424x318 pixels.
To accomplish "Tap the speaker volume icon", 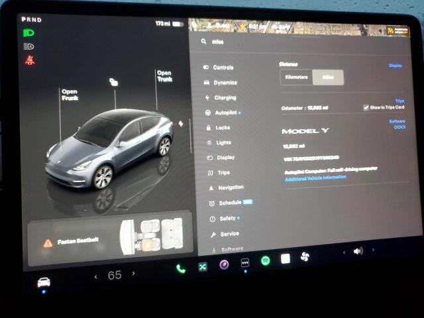I will tap(358, 251).
